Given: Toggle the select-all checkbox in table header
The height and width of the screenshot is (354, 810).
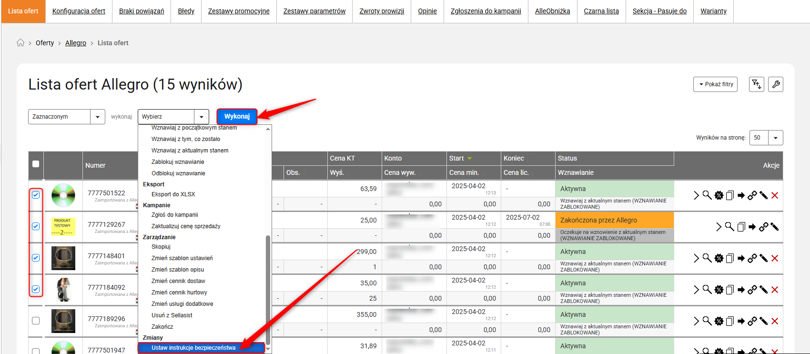Looking at the screenshot, I should click(x=36, y=164).
